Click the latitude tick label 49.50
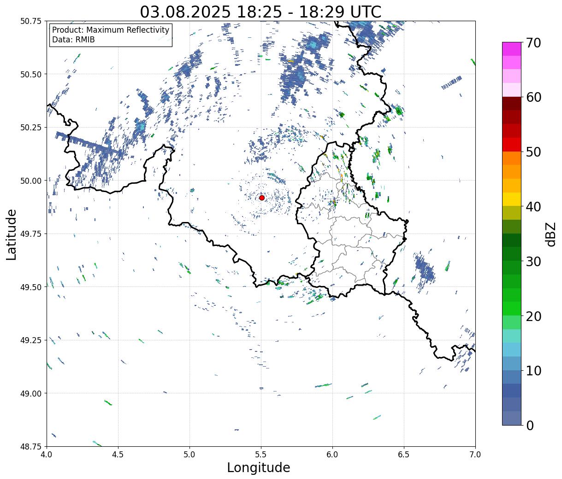The height and width of the screenshot is (479, 562). [x=31, y=287]
